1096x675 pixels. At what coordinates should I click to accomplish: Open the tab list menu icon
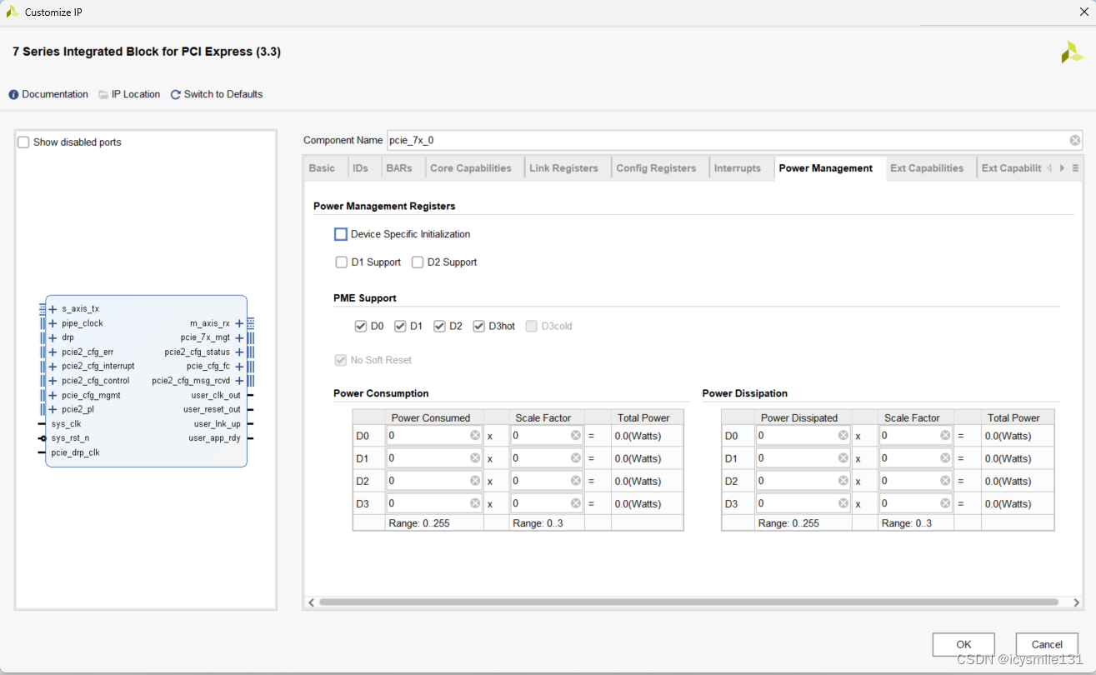1076,168
